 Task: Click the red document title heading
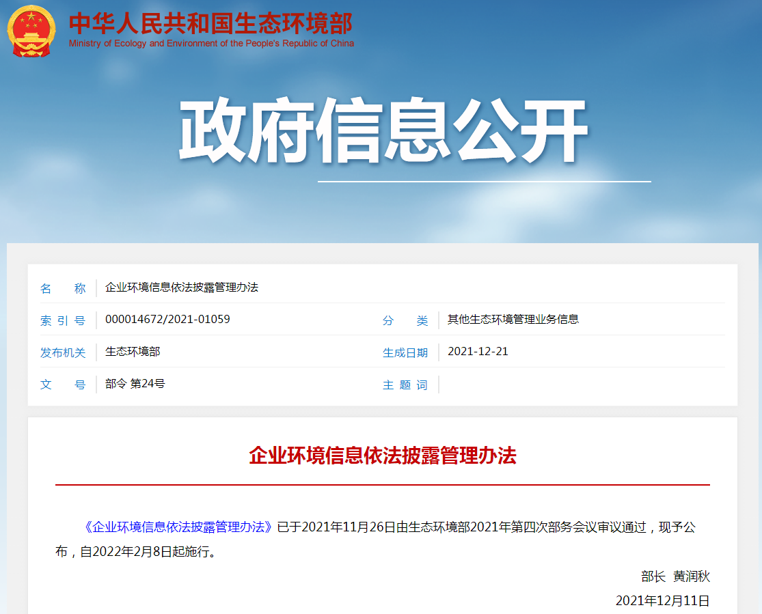(383, 456)
